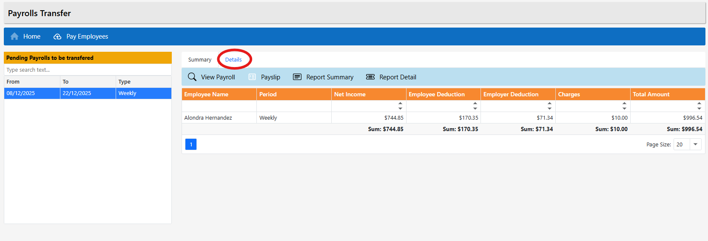Viewport: 708px width, 241px height.
Task: Sort by Period column header
Action: [294, 94]
